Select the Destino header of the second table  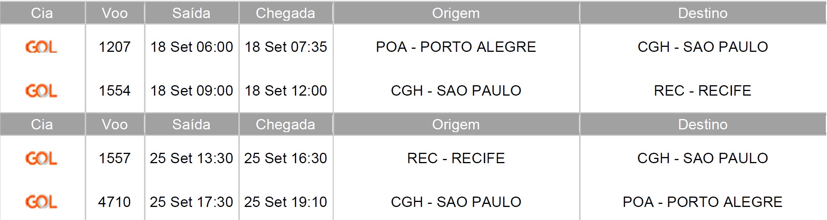coord(703,124)
